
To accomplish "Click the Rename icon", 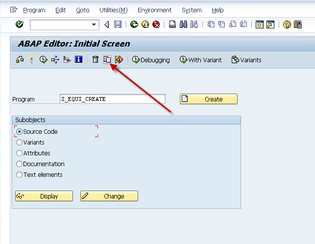I will click(119, 60).
